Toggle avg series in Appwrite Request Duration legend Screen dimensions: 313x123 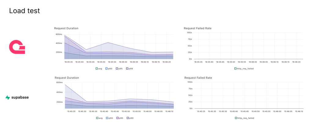(x=99, y=69)
